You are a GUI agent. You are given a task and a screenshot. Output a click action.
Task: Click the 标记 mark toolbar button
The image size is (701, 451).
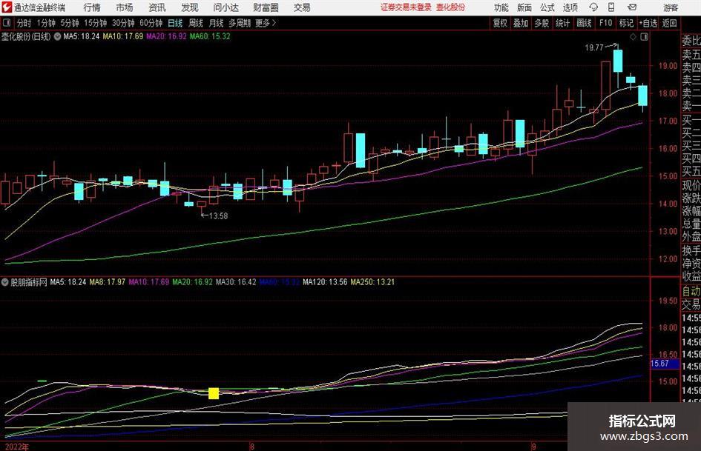point(626,23)
